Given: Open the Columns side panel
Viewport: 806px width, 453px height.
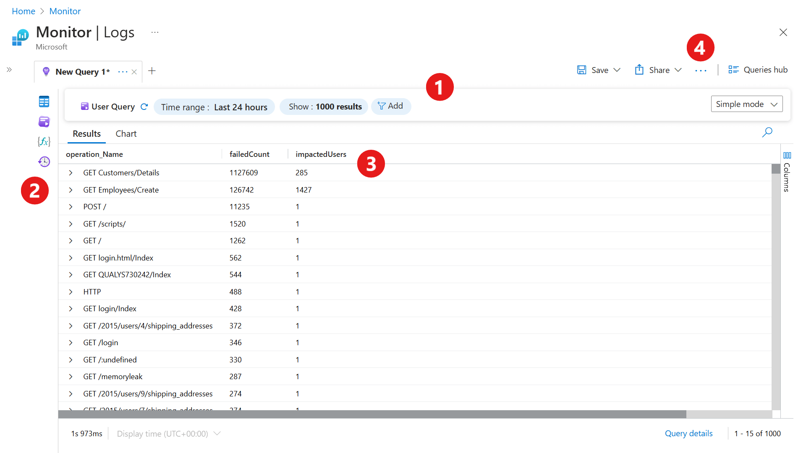Looking at the screenshot, I should click(x=787, y=172).
